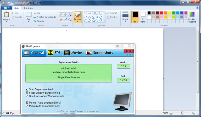Click the Fırçalar brush icon
Screen dimensions: 201x117
[x=77, y=14]
